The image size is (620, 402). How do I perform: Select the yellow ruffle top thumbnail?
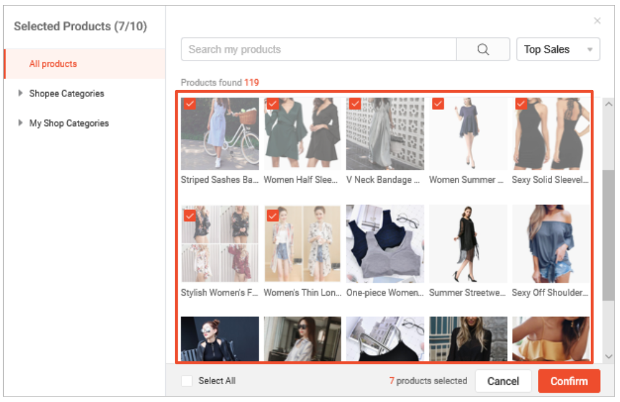(x=551, y=338)
